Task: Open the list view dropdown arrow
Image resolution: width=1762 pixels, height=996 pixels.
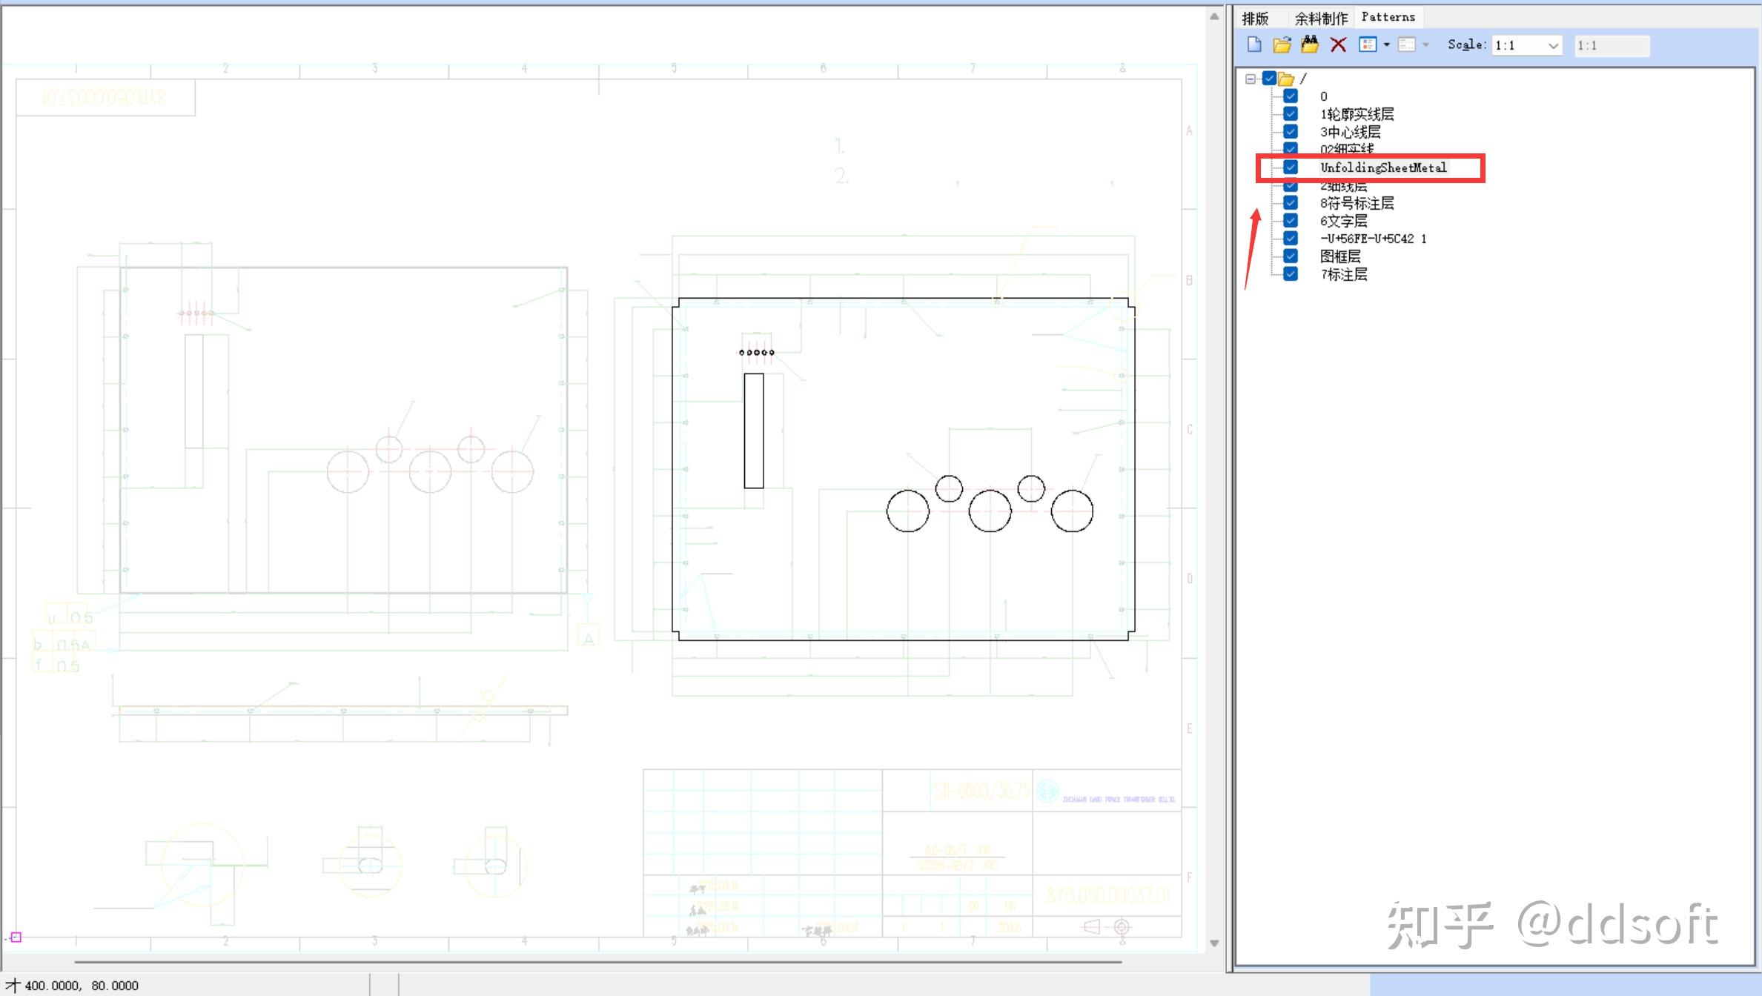Action: [x=1387, y=44]
